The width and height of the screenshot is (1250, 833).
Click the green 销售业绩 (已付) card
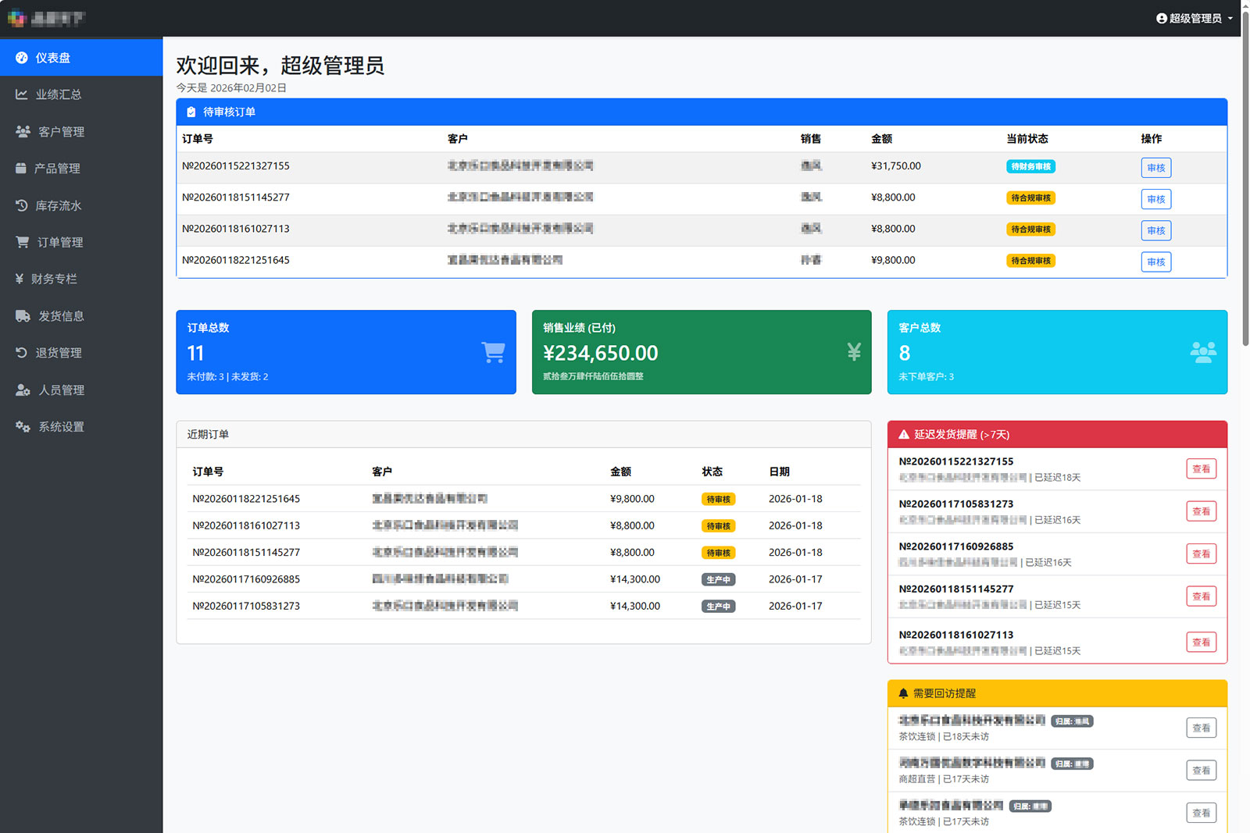(701, 352)
